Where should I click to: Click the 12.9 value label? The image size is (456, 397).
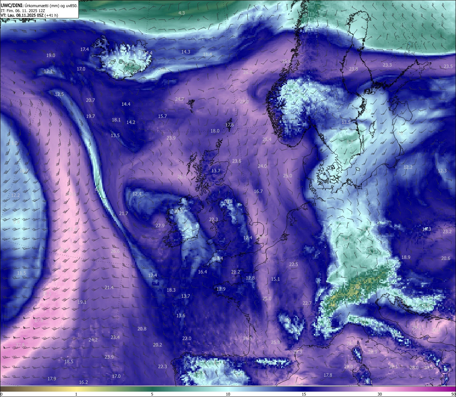221,289
